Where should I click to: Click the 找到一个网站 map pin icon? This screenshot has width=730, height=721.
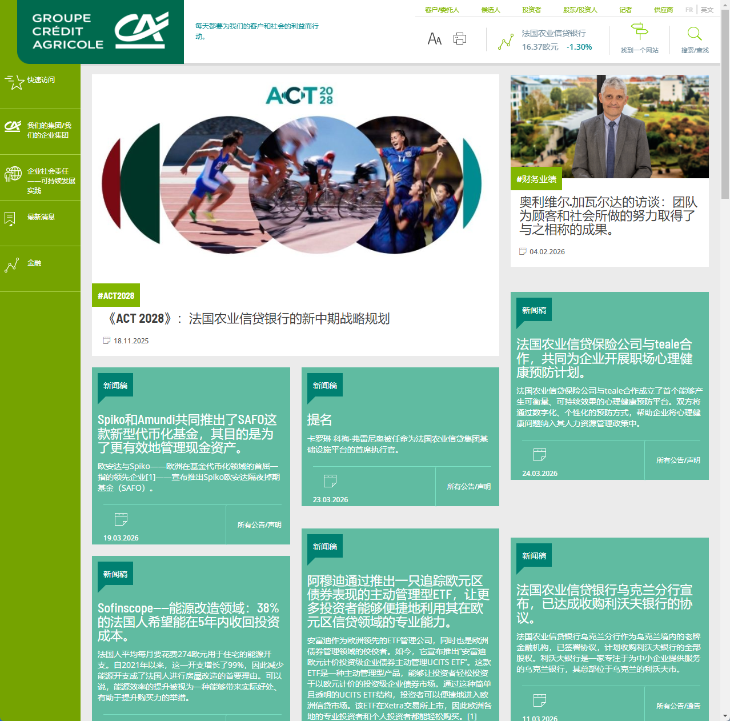click(639, 30)
